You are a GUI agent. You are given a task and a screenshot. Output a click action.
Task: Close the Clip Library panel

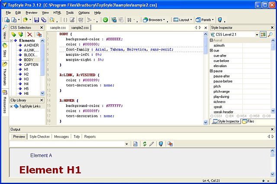[42, 100]
